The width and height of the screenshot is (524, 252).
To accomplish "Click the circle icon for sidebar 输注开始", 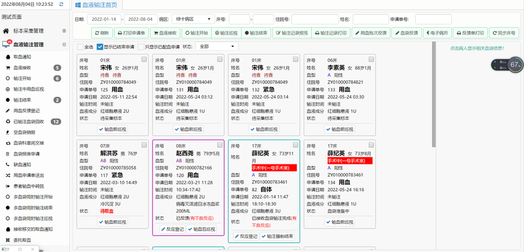I will click(x=8, y=78).
